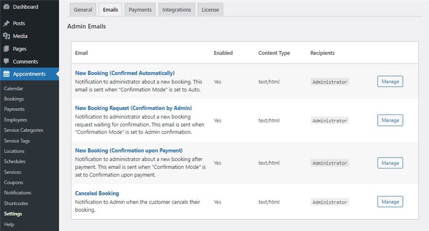
Task: Select the License tab
Action: (x=210, y=10)
